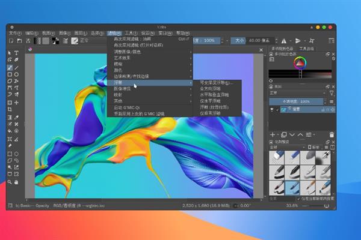Viewport: 361px width, 240px height.
Task: Select the Elliptical Selection tool
Action: [16, 154]
